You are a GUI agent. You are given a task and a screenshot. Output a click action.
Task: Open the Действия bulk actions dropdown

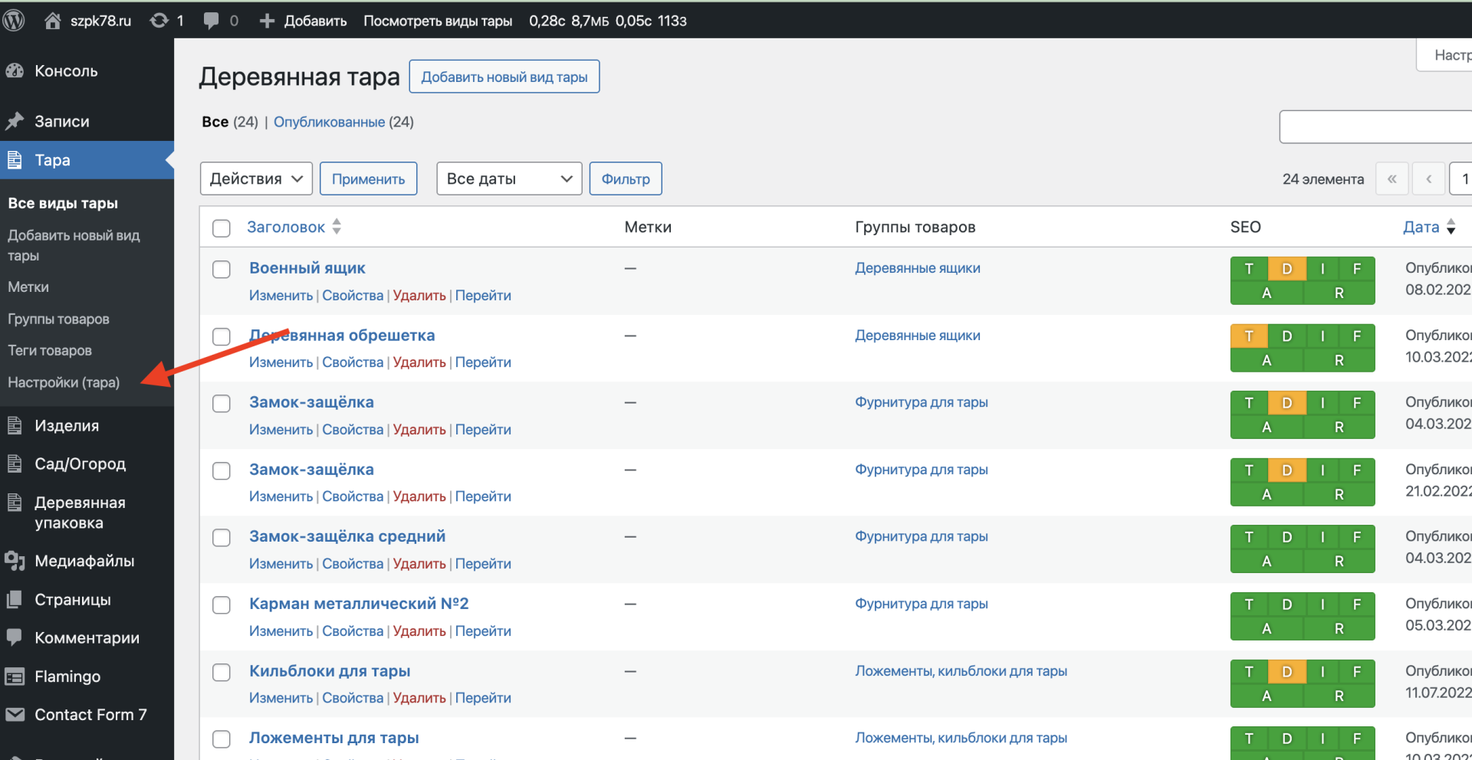[x=256, y=179]
